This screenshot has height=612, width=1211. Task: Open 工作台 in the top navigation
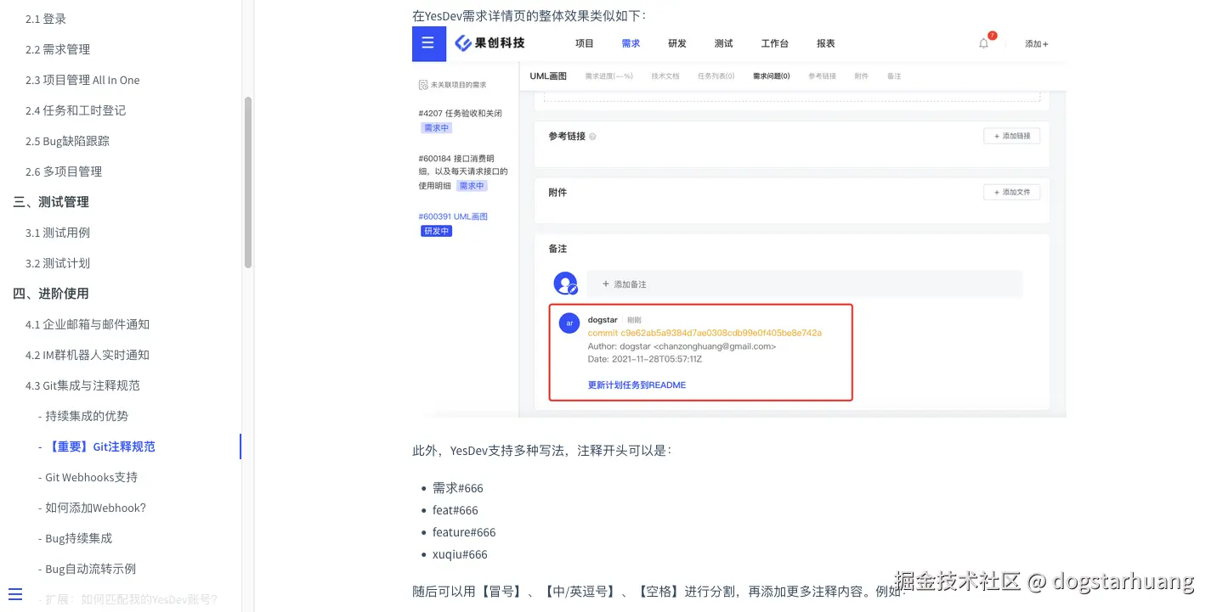[774, 43]
